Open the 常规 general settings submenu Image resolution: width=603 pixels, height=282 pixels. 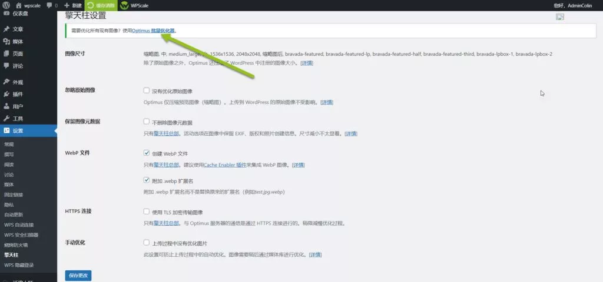[9, 145]
